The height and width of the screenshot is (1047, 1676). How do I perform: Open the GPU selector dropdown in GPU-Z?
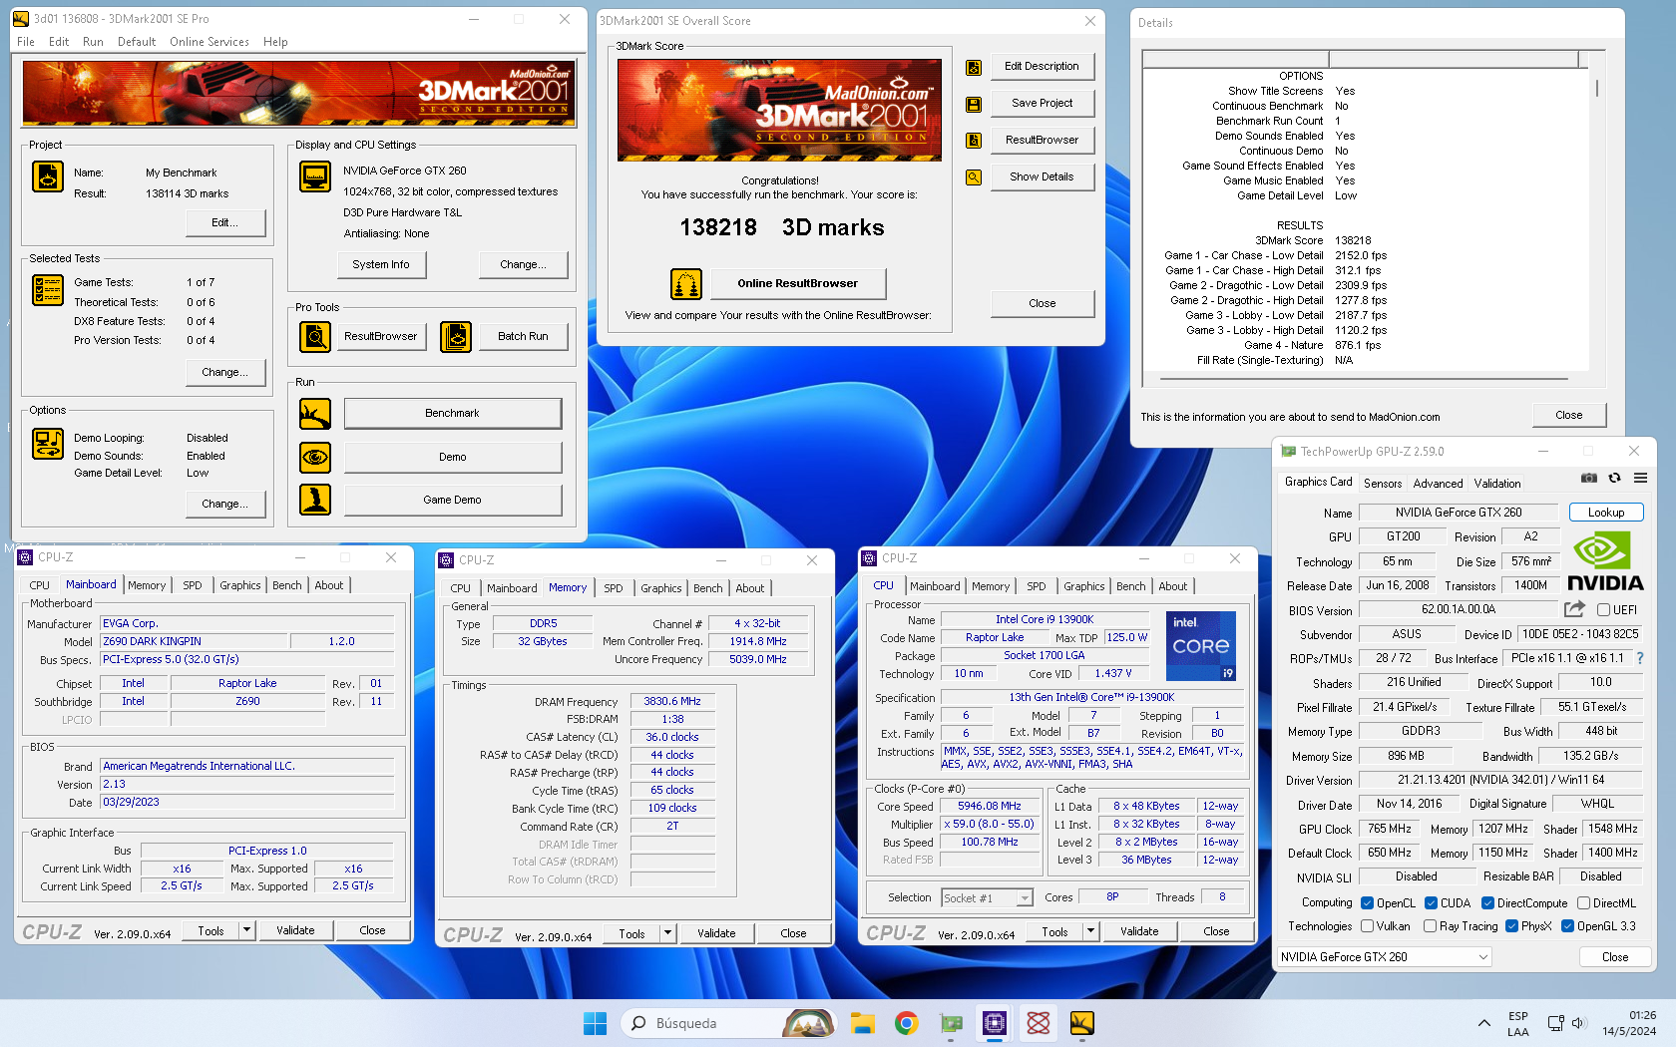point(1384,957)
